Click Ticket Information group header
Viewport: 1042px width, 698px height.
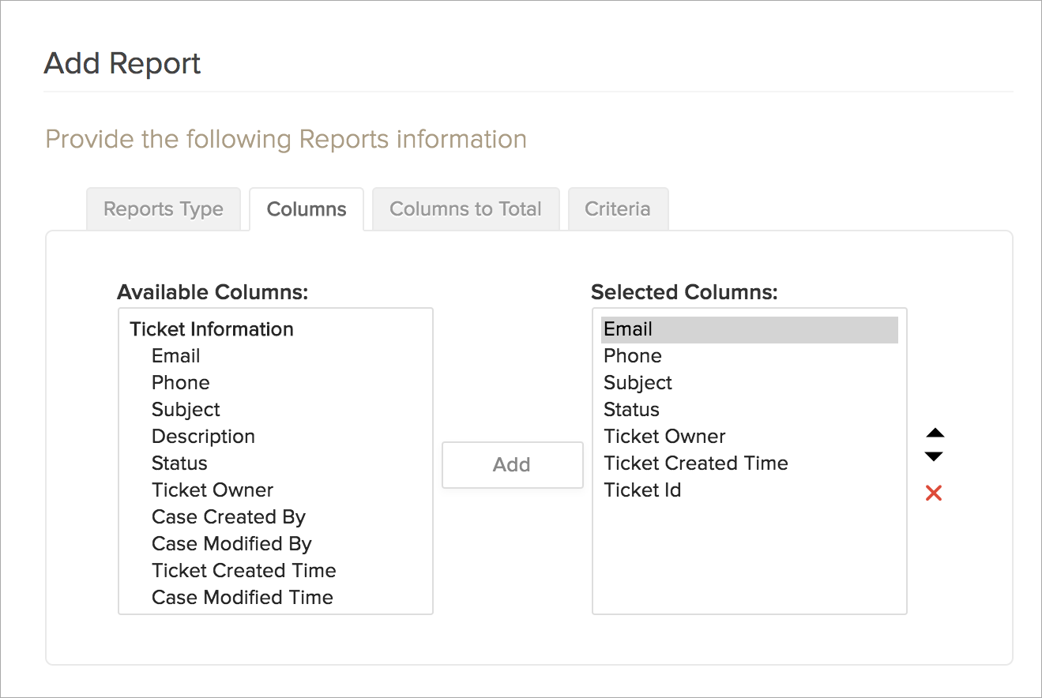pyautogui.click(x=212, y=329)
